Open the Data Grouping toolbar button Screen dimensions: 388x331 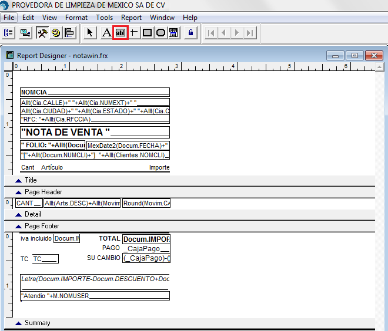pos(9,33)
